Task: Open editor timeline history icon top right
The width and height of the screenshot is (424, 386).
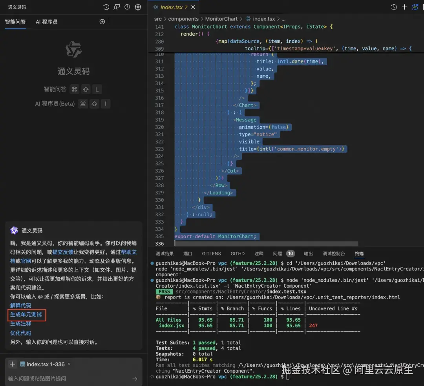Action: tap(394, 7)
